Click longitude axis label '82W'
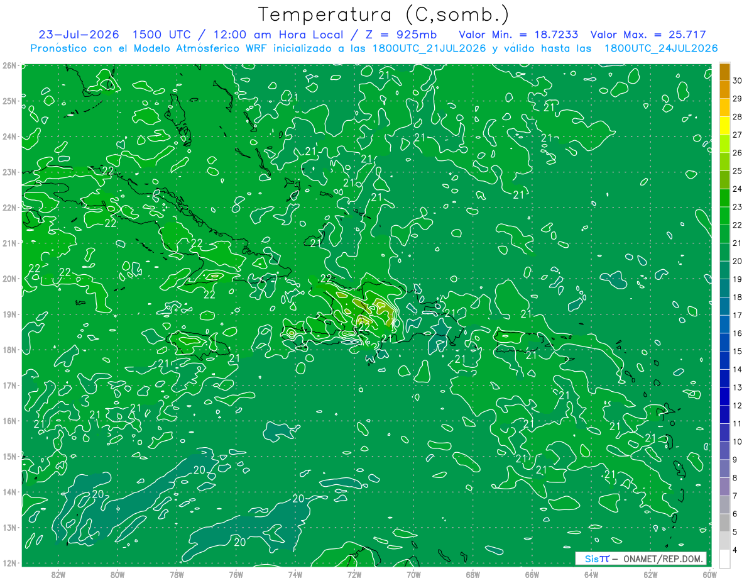Image resolution: width=754 pixels, height=583 pixels. 58,574
